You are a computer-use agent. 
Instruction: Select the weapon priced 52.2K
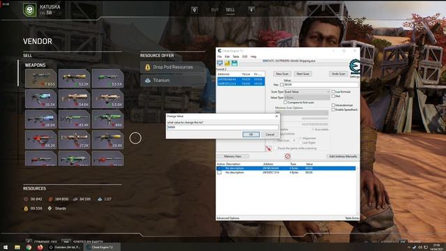tap(75, 78)
